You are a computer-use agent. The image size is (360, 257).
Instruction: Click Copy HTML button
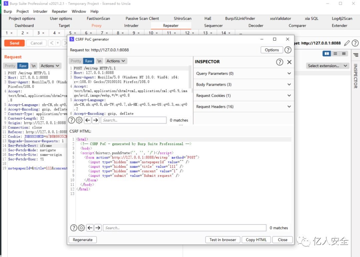pos(256,240)
